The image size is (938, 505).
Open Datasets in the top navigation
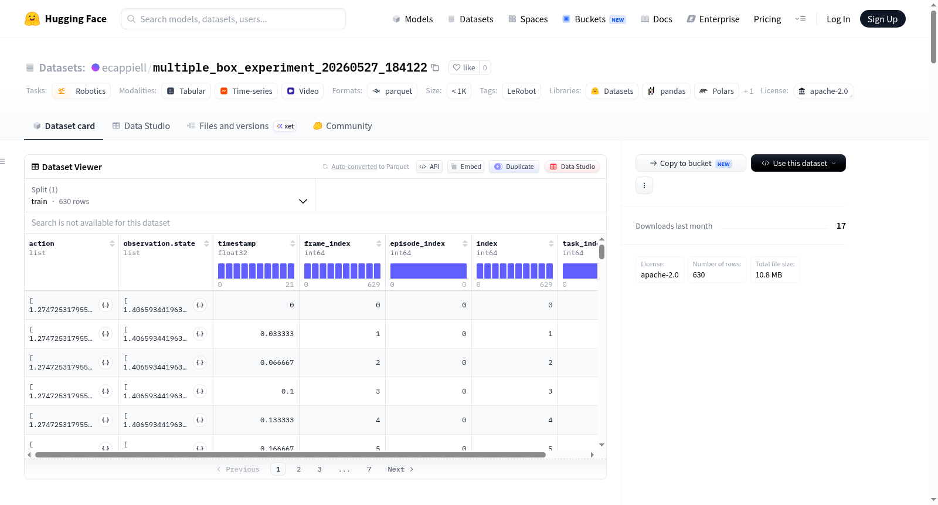pyautogui.click(x=471, y=19)
